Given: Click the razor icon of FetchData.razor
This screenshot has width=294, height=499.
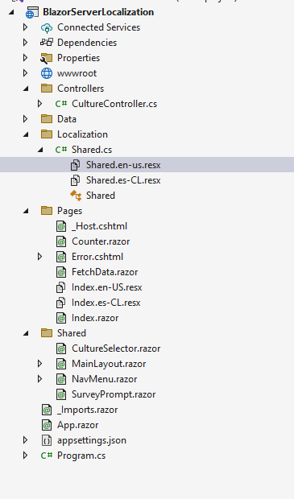Looking at the screenshot, I should click(x=61, y=272).
